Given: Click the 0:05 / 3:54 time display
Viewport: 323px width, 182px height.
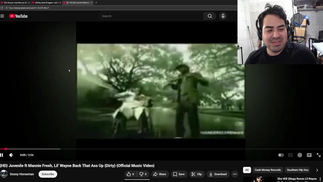Looking at the screenshot, I should click(x=27, y=155).
